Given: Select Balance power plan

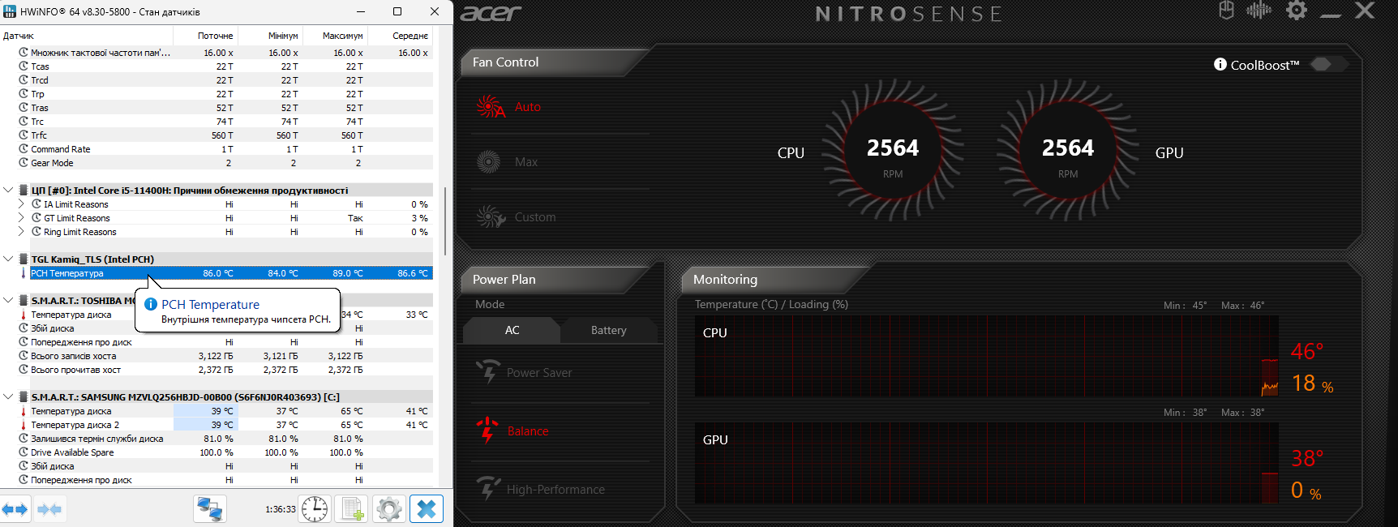Looking at the screenshot, I should [512, 431].
